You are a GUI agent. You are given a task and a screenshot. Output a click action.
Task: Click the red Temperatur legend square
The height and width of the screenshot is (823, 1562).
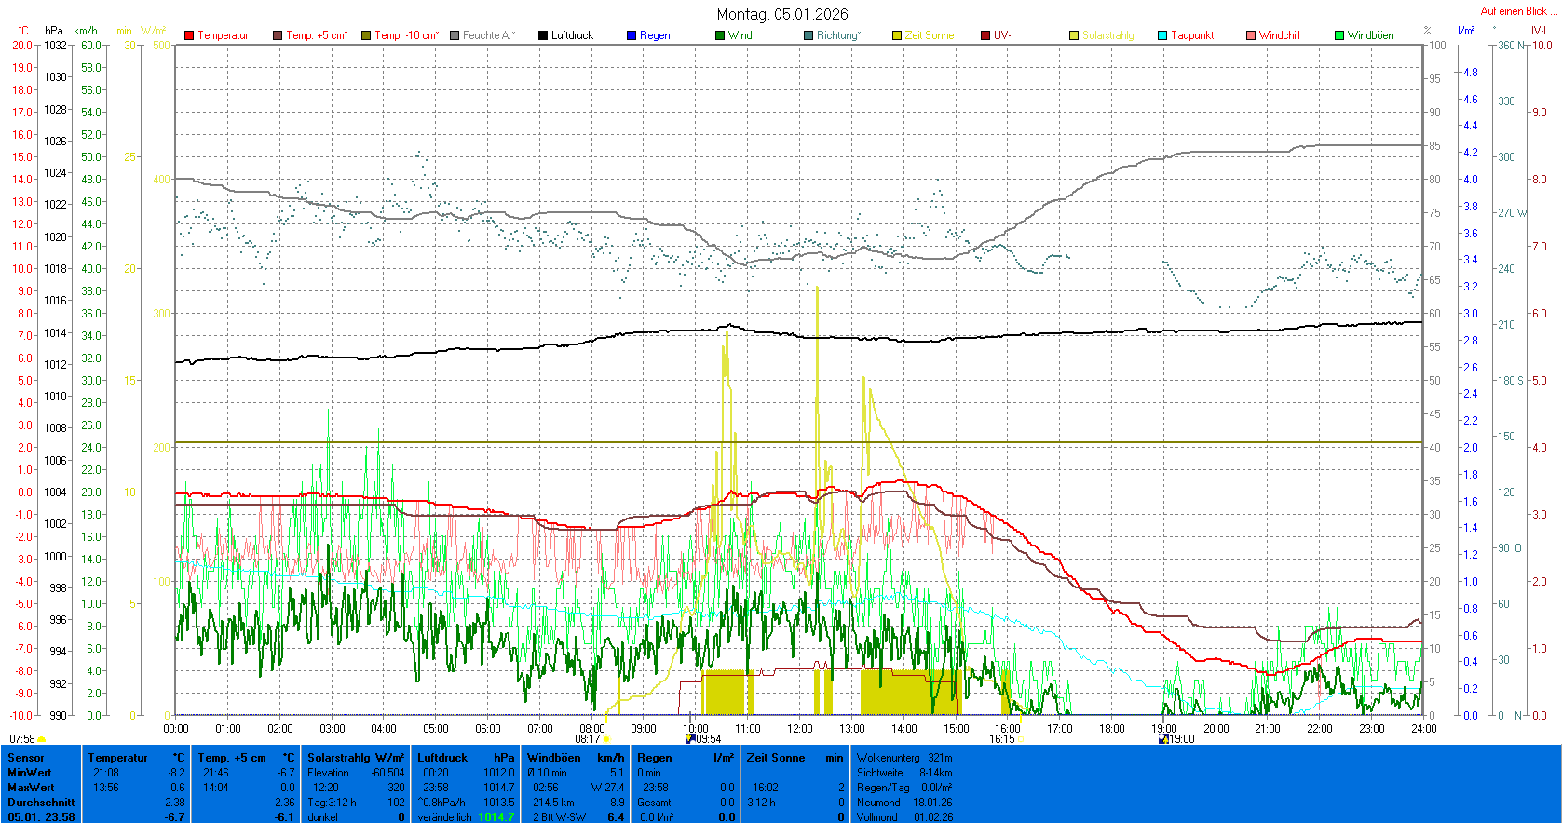(x=189, y=35)
